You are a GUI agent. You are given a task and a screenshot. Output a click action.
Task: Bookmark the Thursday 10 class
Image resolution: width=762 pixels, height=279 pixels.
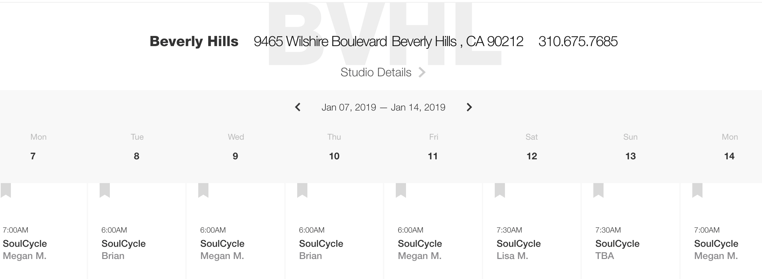pyautogui.click(x=302, y=190)
